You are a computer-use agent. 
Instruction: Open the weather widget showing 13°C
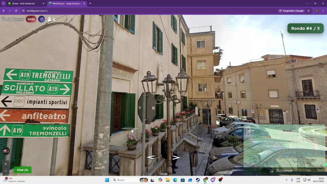tap(14, 180)
